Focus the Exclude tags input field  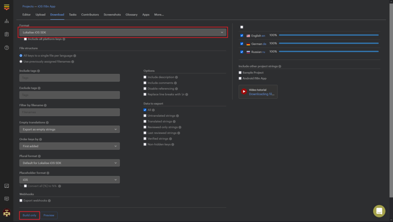coord(69,95)
